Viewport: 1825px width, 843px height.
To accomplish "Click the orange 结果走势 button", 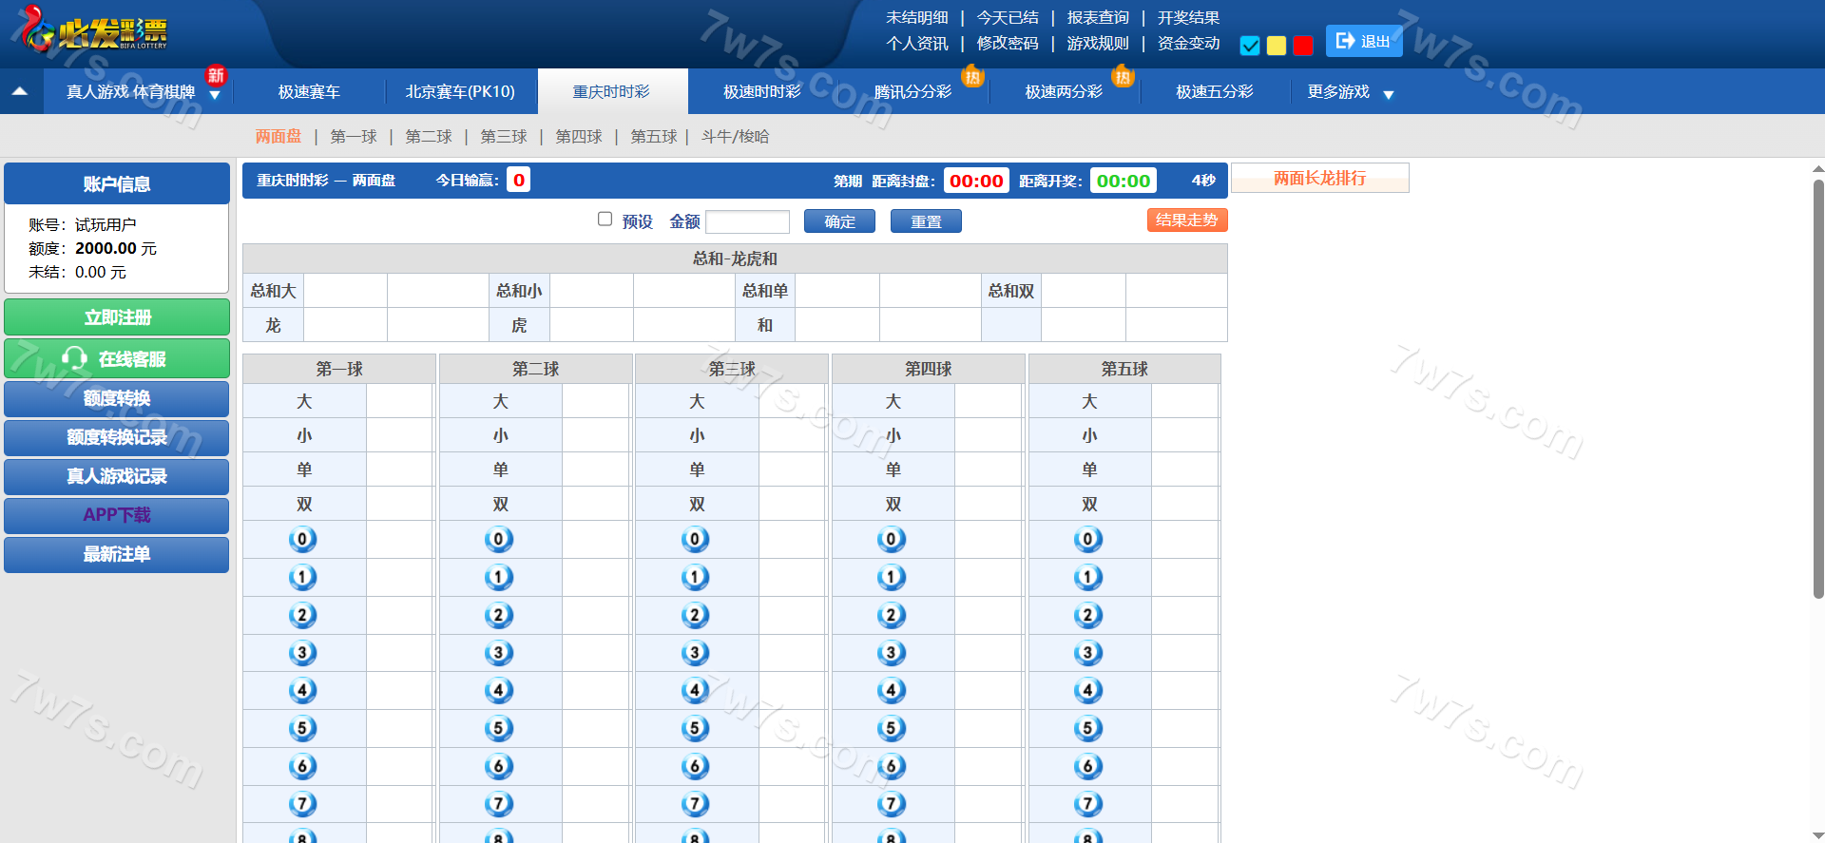I will (1186, 220).
